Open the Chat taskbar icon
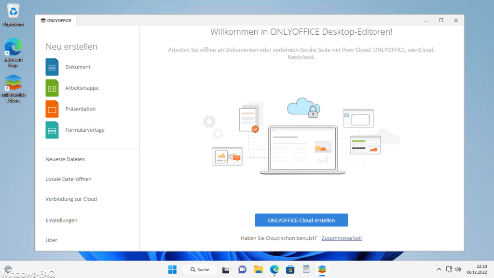The height and width of the screenshot is (278, 494). [x=242, y=269]
